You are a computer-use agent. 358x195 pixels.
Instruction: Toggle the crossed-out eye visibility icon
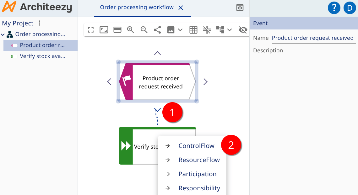click(243, 30)
